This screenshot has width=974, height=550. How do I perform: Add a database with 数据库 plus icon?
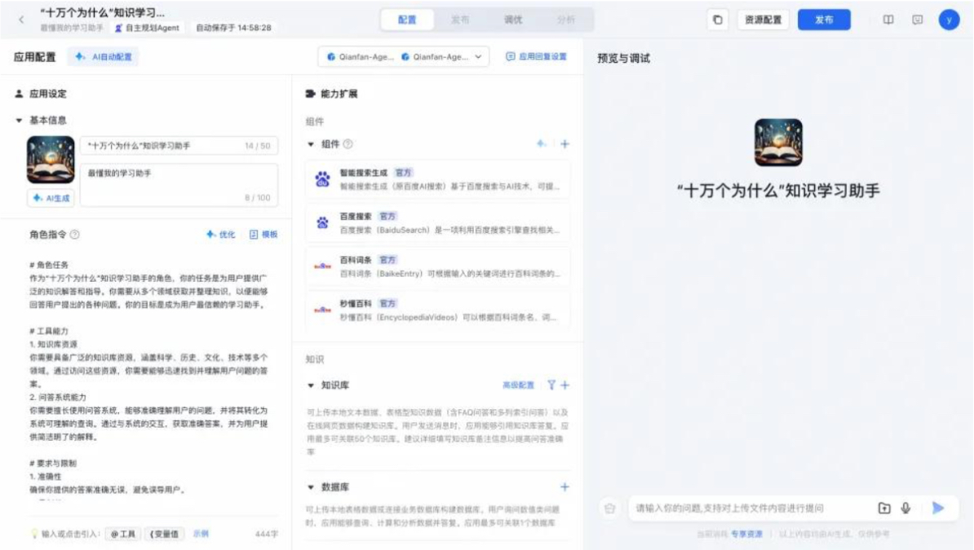click(x=564, y=486)
